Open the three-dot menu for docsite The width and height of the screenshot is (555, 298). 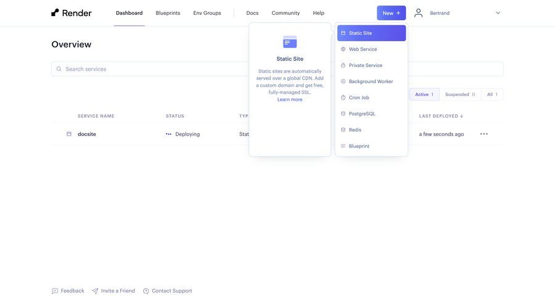click(x=484, y=134)
